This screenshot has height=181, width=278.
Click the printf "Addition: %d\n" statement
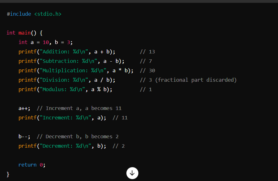tap(67, 52)
